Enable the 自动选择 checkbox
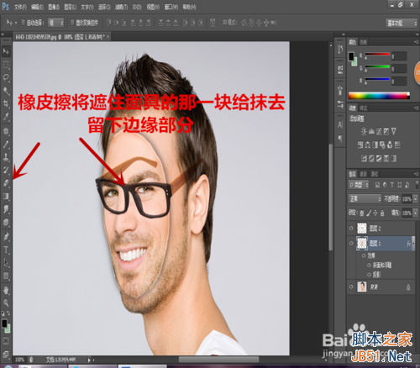Viewport: 420px width, 368px height. 24,23
